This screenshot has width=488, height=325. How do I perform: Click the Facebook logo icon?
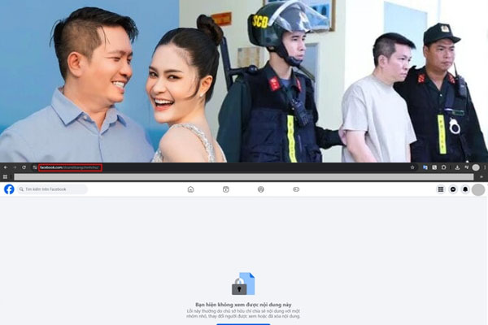pyautogui.click(x=9, y=189)
